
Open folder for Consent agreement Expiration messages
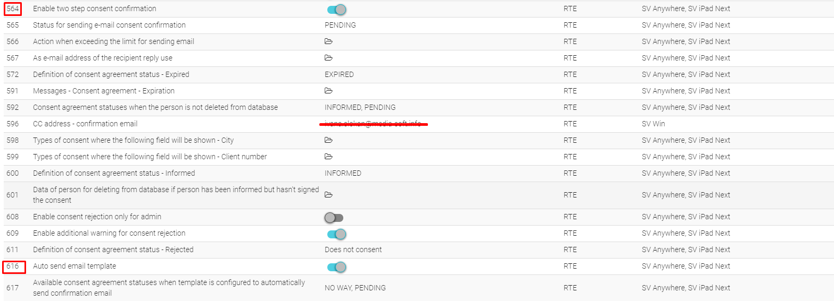point(328,91)
